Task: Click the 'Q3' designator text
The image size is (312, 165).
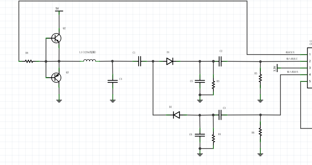Action: (x=67, y=72)
